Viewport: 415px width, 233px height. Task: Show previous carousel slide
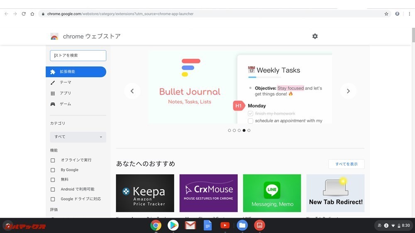[x=132, y=91]
